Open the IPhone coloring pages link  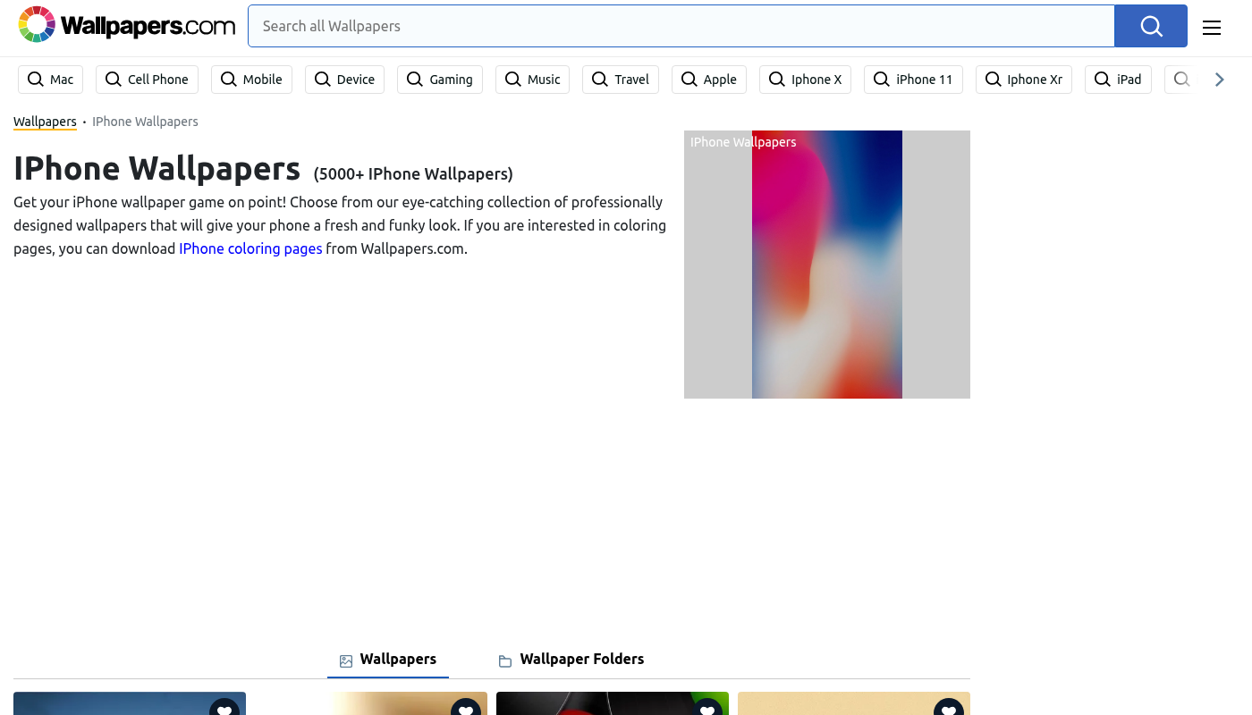250,248
